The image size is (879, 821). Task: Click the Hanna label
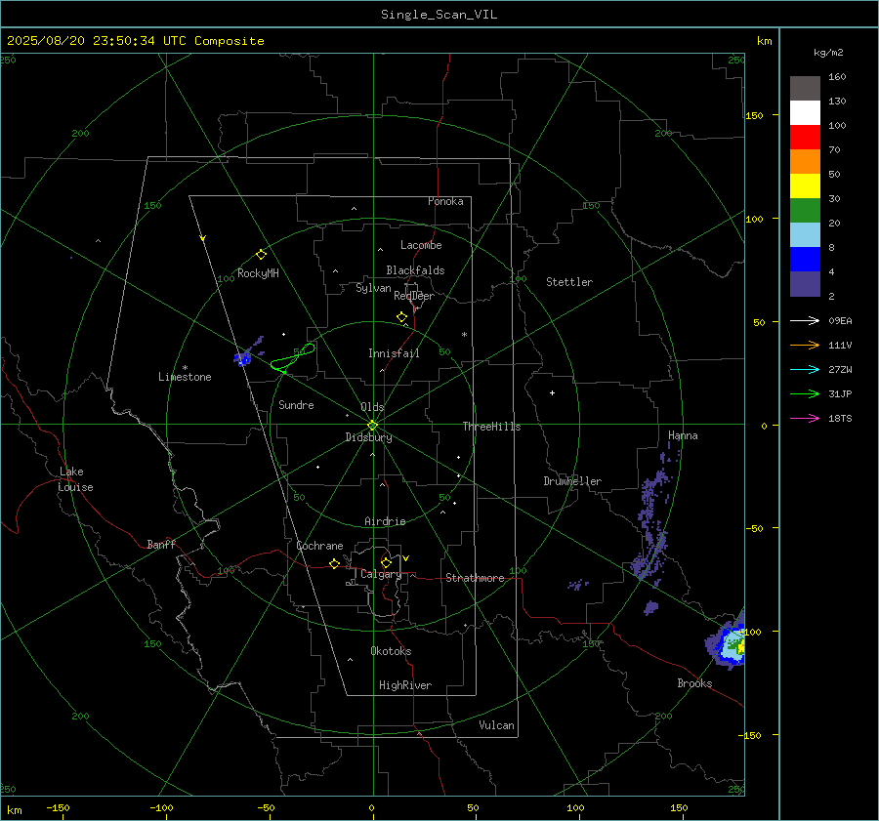tap(683, 435)
